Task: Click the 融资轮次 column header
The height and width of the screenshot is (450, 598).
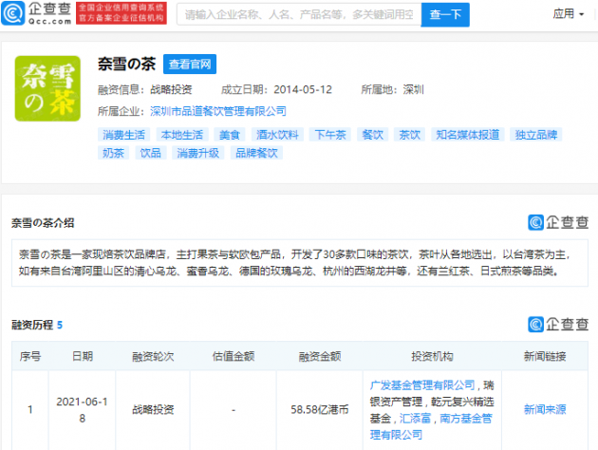Action: tap(153, 357)
